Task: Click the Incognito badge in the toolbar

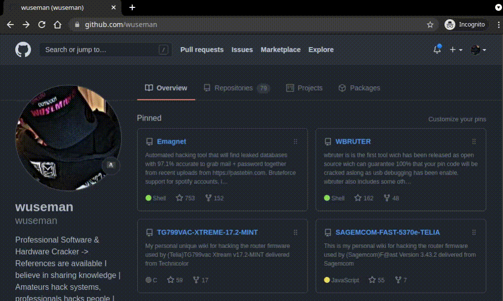Action: [x=465, y=24]
